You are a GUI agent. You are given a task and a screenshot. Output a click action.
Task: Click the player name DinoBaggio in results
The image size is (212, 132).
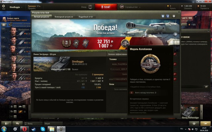click(78, 62)
